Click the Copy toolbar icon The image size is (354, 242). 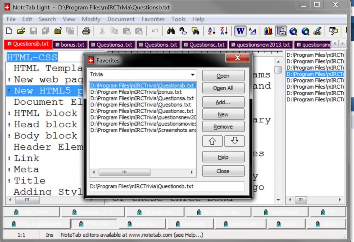114,31
